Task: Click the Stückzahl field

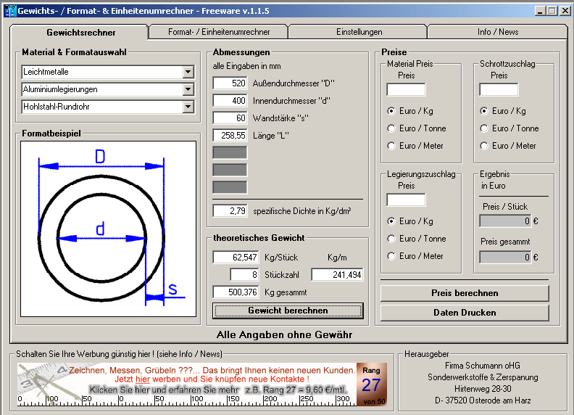Action: (x=244, y=274)
